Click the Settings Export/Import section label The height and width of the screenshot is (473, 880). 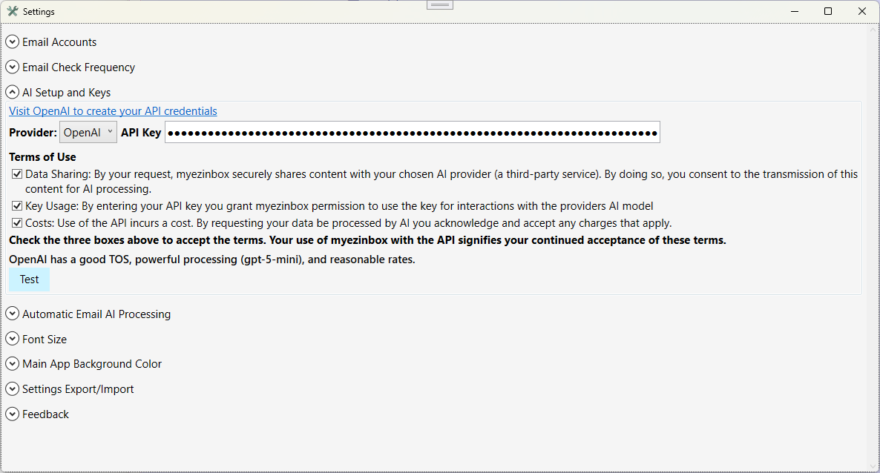78,388
